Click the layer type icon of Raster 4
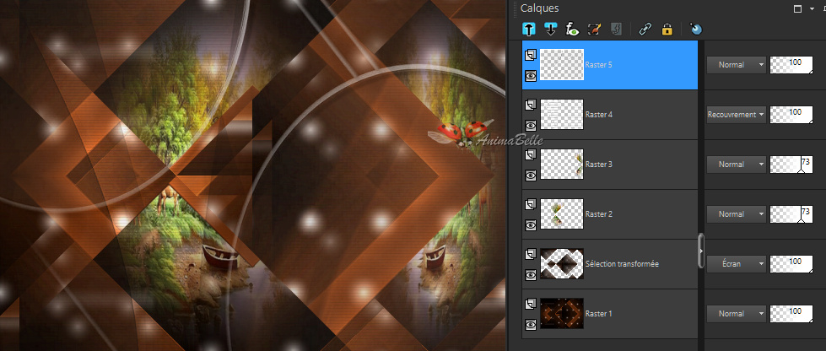The height and width of the screenshot is (351, 826). tap(531, 105)
